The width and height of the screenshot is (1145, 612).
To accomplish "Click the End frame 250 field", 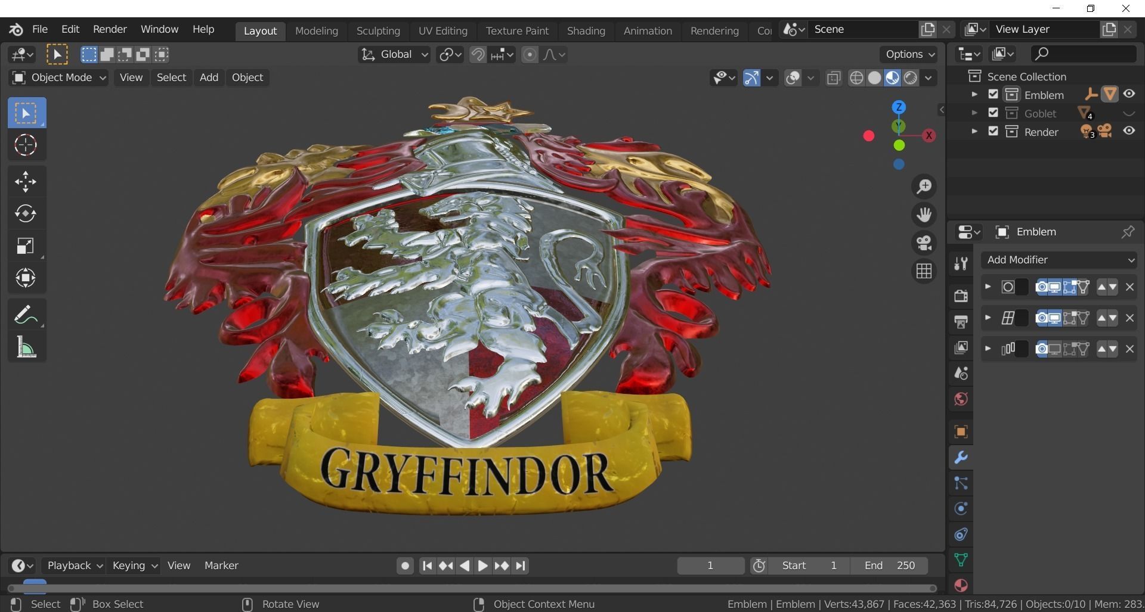I will pos(890,566).
